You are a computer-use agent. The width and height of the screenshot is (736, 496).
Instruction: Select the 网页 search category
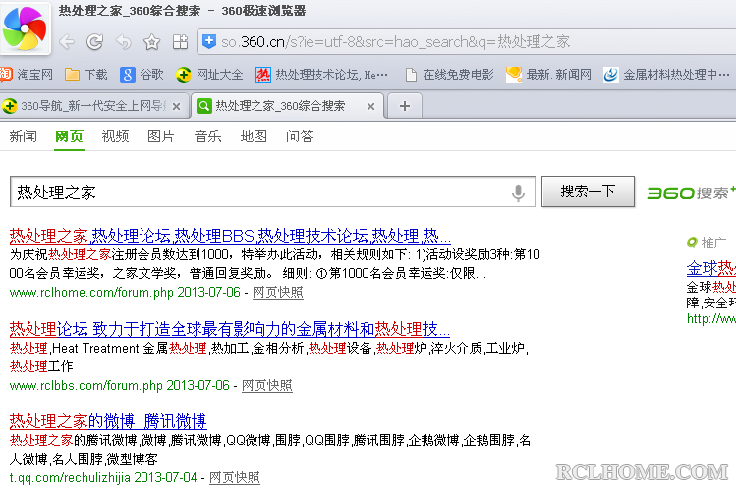[69, 137]
